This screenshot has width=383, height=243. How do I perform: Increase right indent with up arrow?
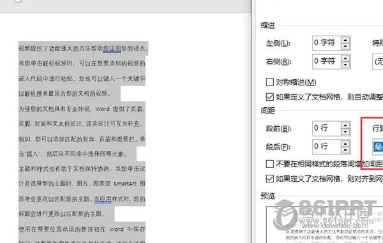(345, 59)
